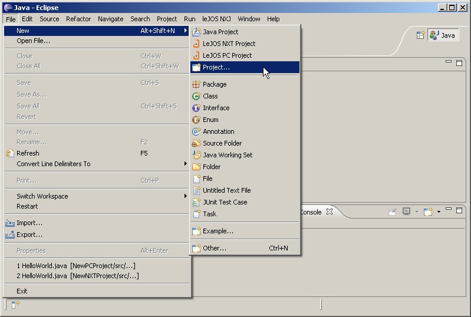The image size is (471, 317).
Task: Click the Open Perspective icon beside Java
Action: click(420, 35)
